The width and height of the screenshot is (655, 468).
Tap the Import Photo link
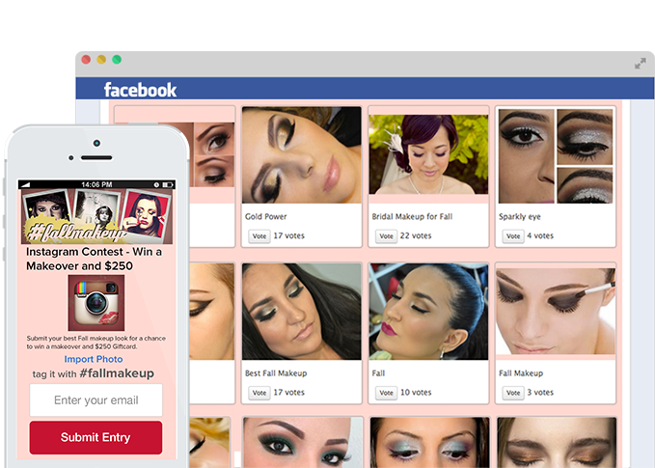(94, 359)
